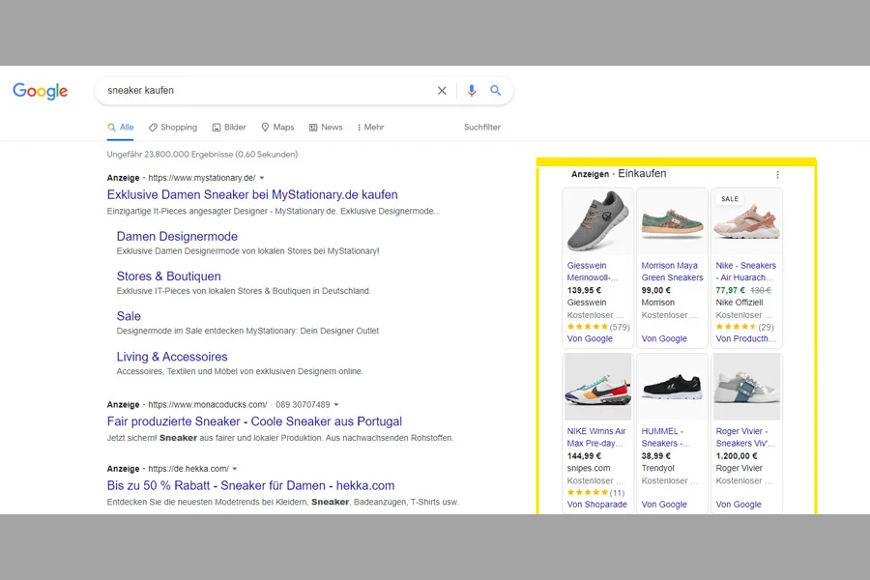Image resolution: width=870 pixels, height=580 pixels.
Task: Click the Nike Air Huarache SALE image
Action: [x=746, y=221]
